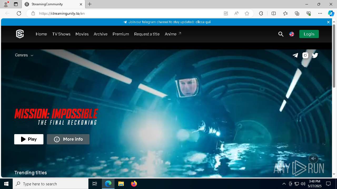Image resolution: width=337 pixels, height=189 pixels.
Task: Open TV Shows section
Action: point(61,34)
